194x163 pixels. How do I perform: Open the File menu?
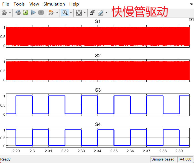tap(6, 4)
